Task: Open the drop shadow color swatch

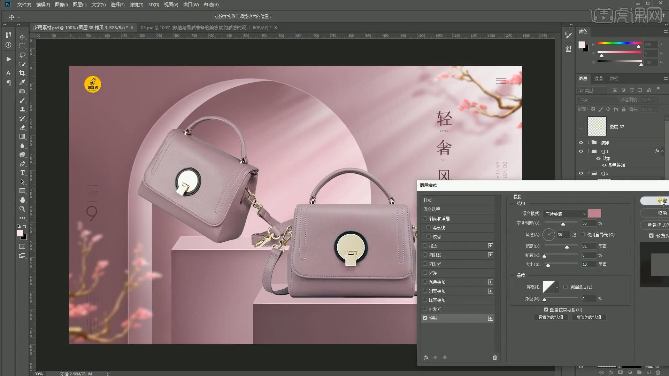Action: [594, 213]
